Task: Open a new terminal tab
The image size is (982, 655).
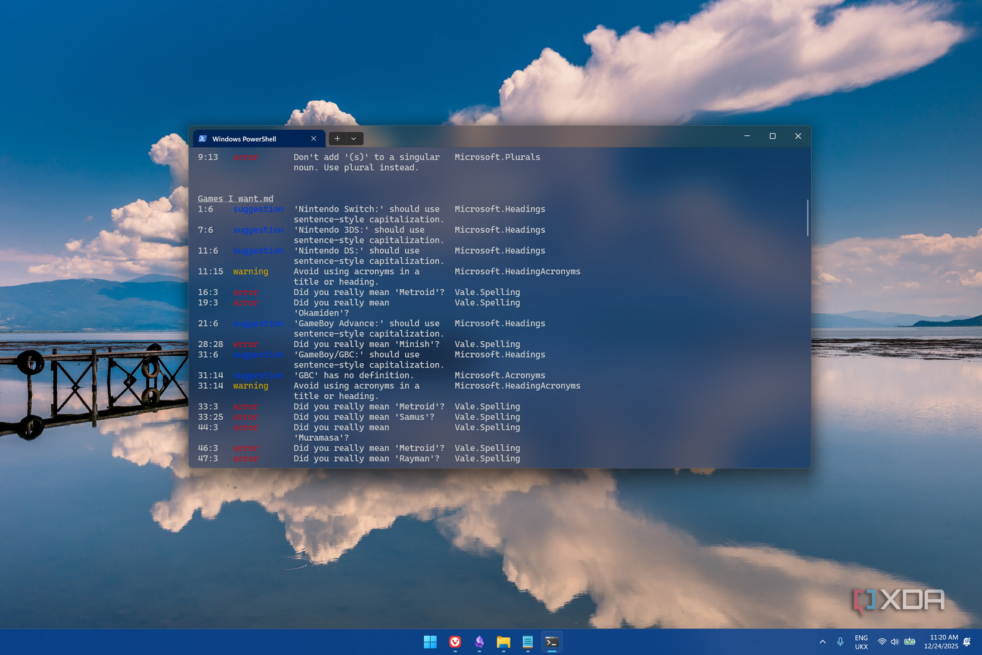Action: click(x=337, y=139)
